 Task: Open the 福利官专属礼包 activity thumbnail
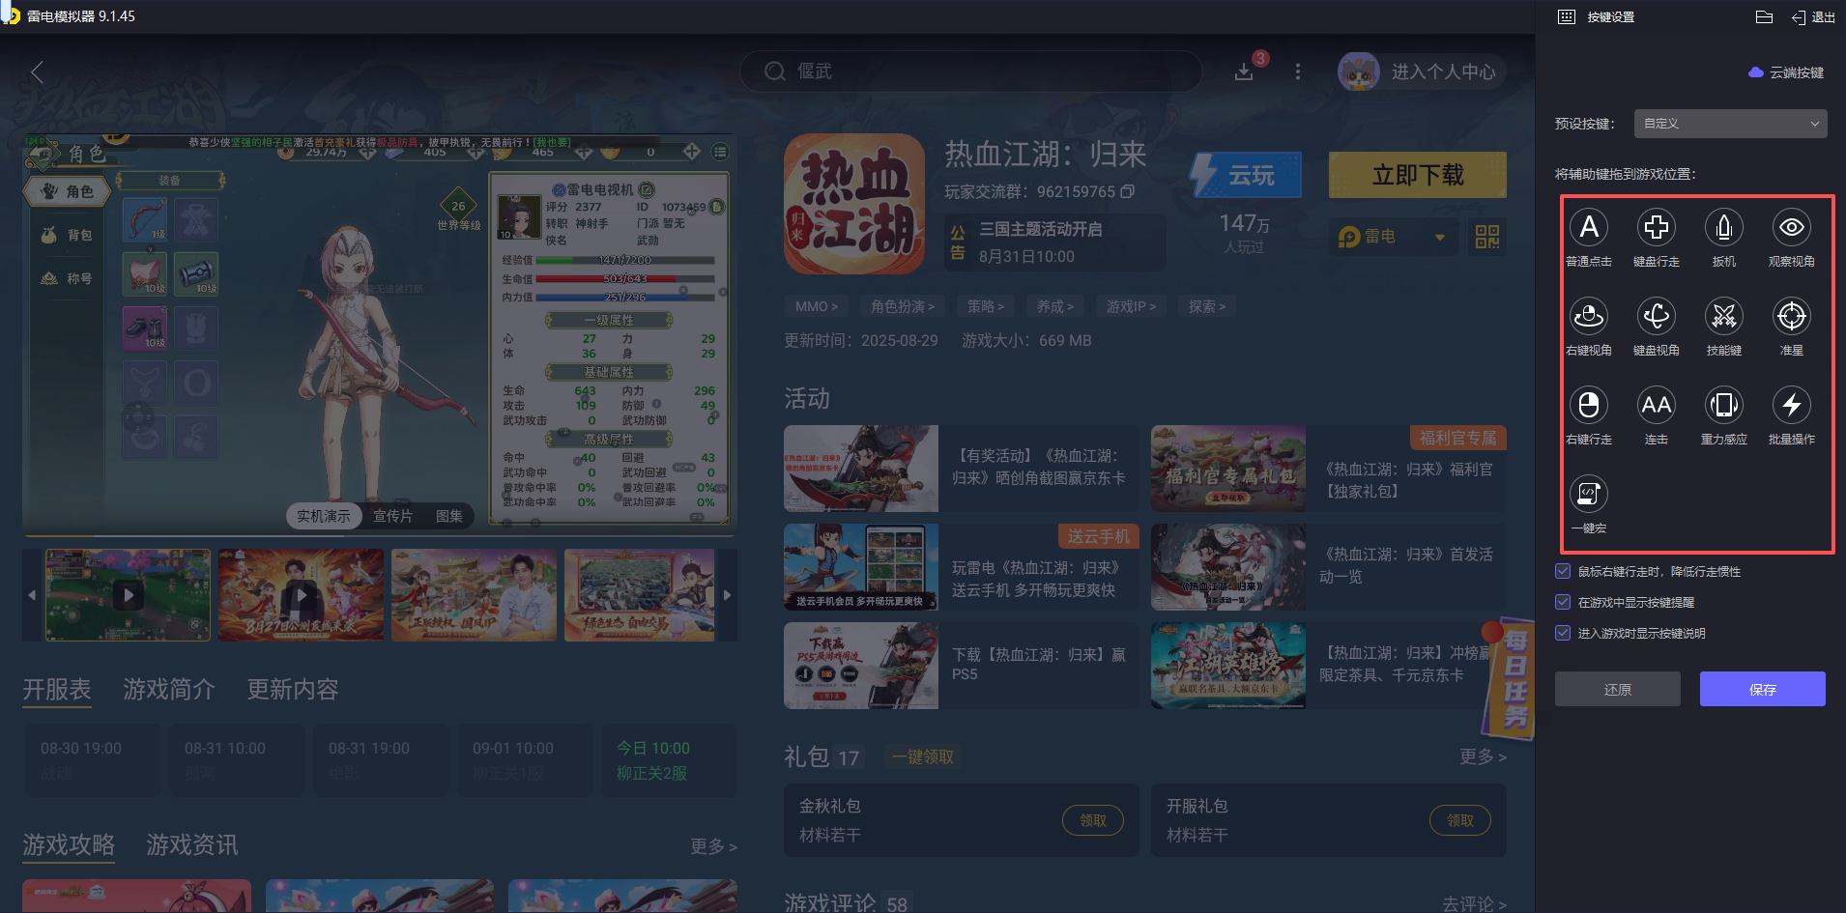pos(1228,469)
